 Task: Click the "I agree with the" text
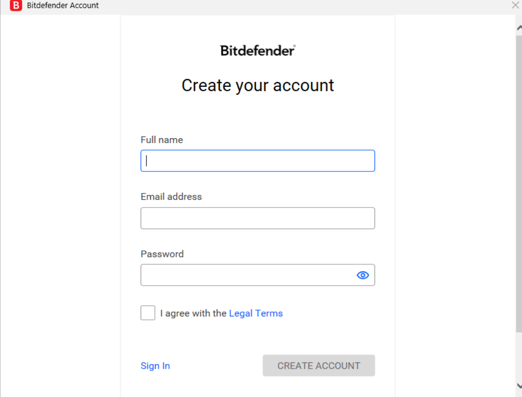click(x=193, y=313)
